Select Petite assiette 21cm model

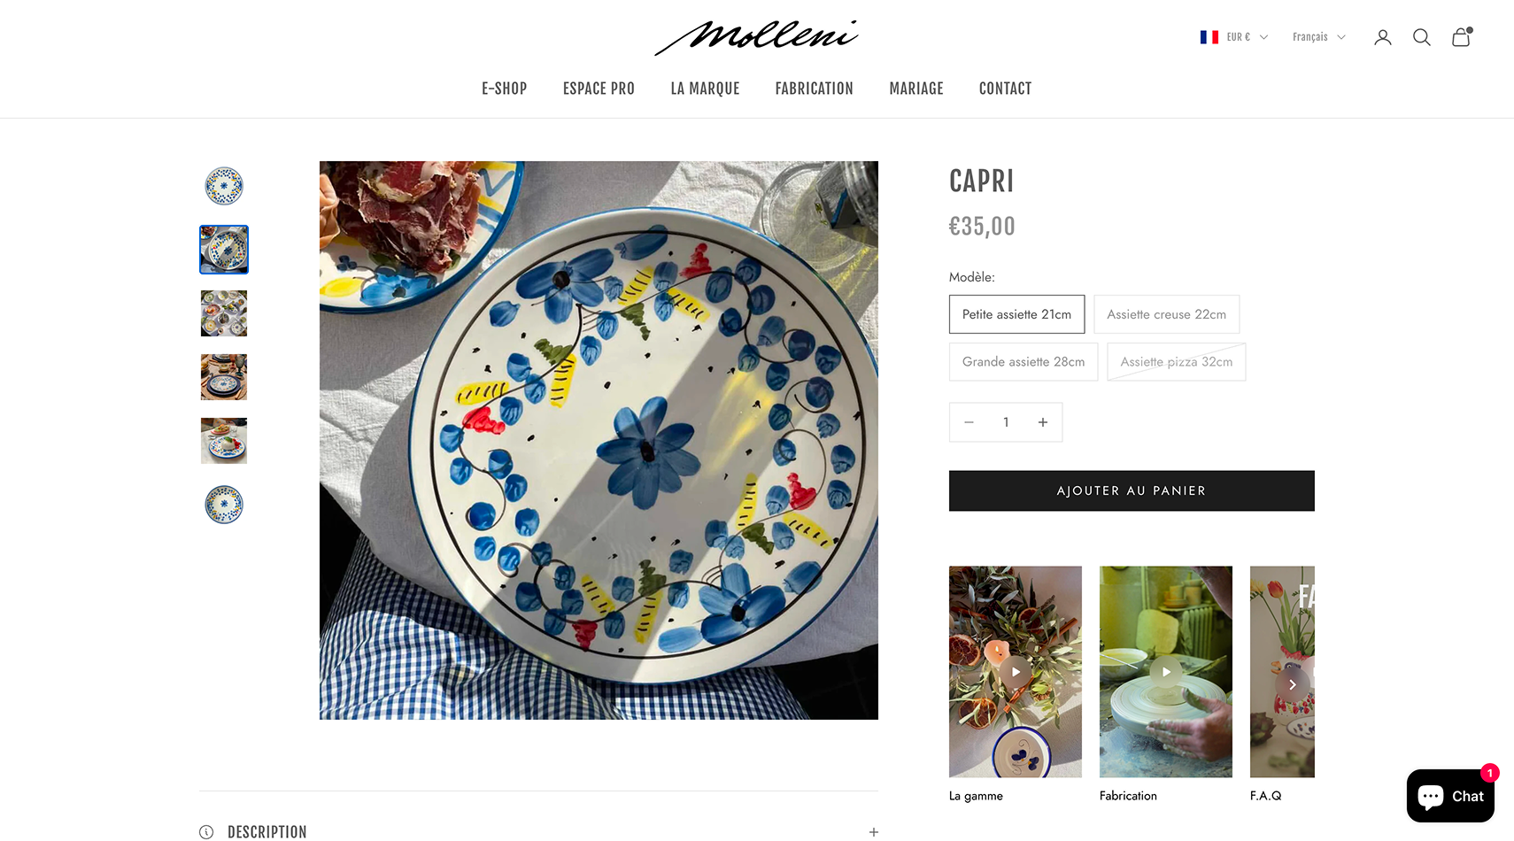(1016, 314)
